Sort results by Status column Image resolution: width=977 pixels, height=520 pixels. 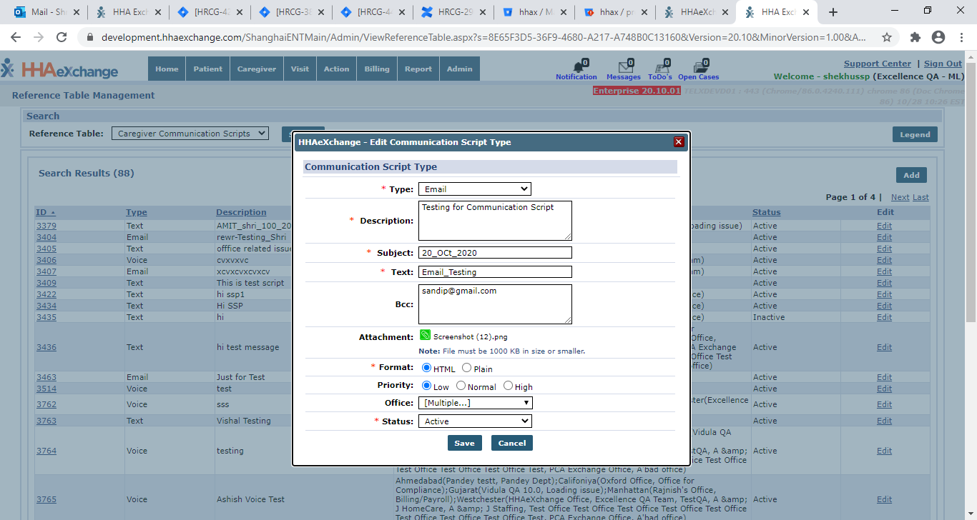[x=766, y=212]
